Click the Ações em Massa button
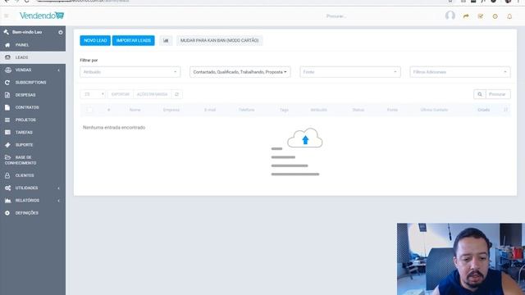The image size is (525, 295). click(152, 94)
